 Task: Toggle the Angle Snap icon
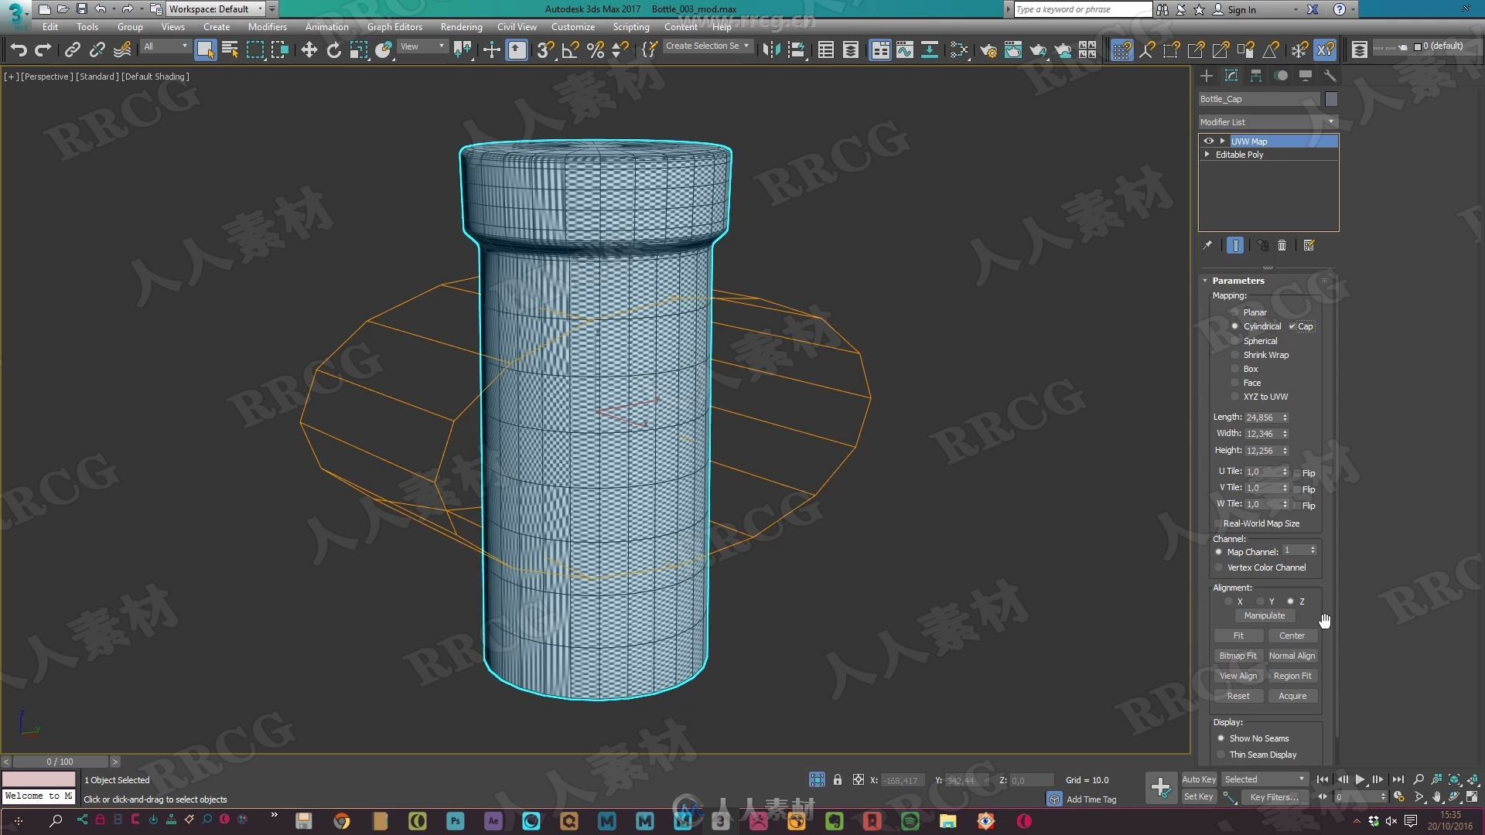click(570, 50)
